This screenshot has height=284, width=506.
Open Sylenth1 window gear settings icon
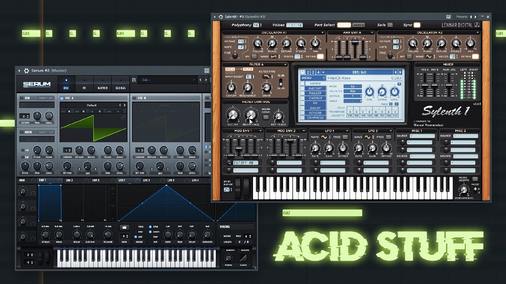click(x=220, y=17)
